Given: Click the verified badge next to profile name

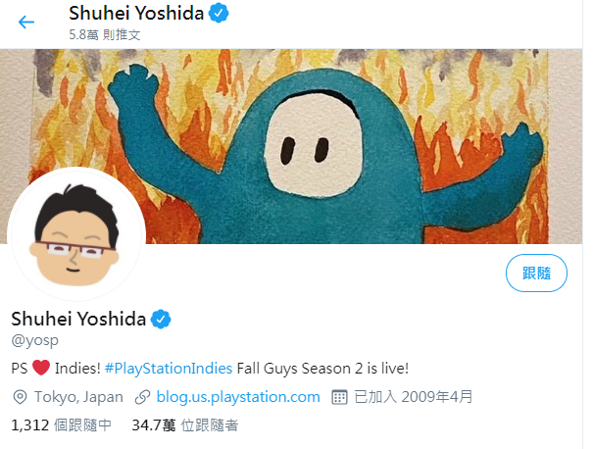Looking at the screenshot, I should pos(161,319).
